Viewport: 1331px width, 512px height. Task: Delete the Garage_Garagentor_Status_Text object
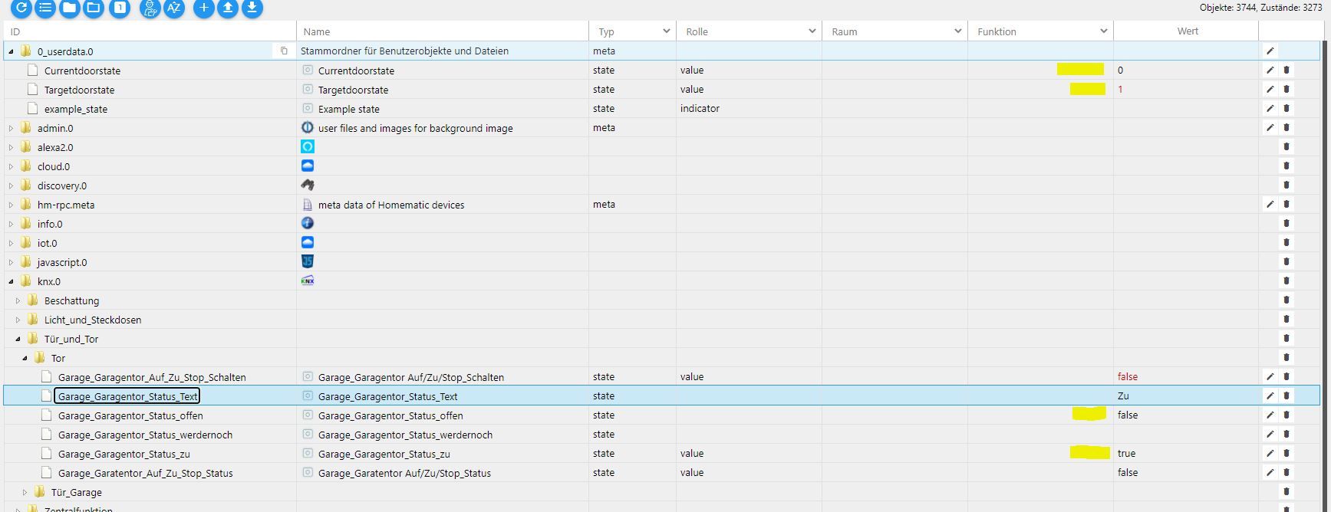point(1287,396)
